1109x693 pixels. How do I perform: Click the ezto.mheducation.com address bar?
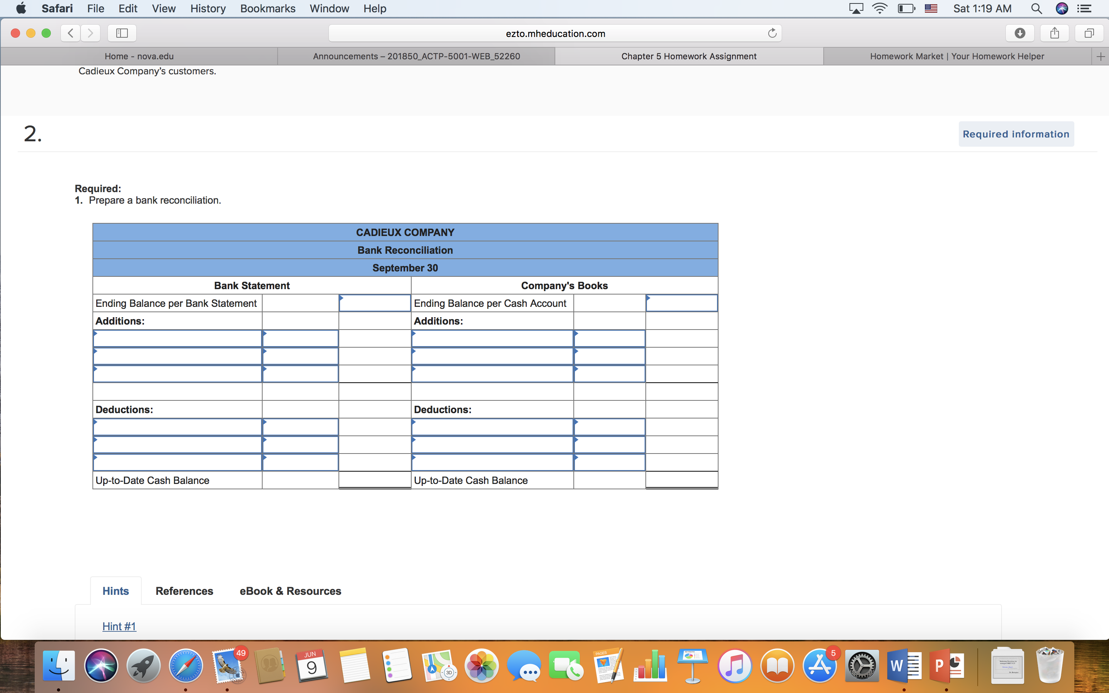[x=555, y=33]
